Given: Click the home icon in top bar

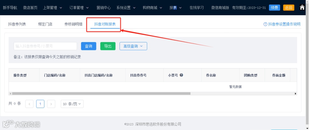Looking at the screenshot, I should click(x=302, y=7).
